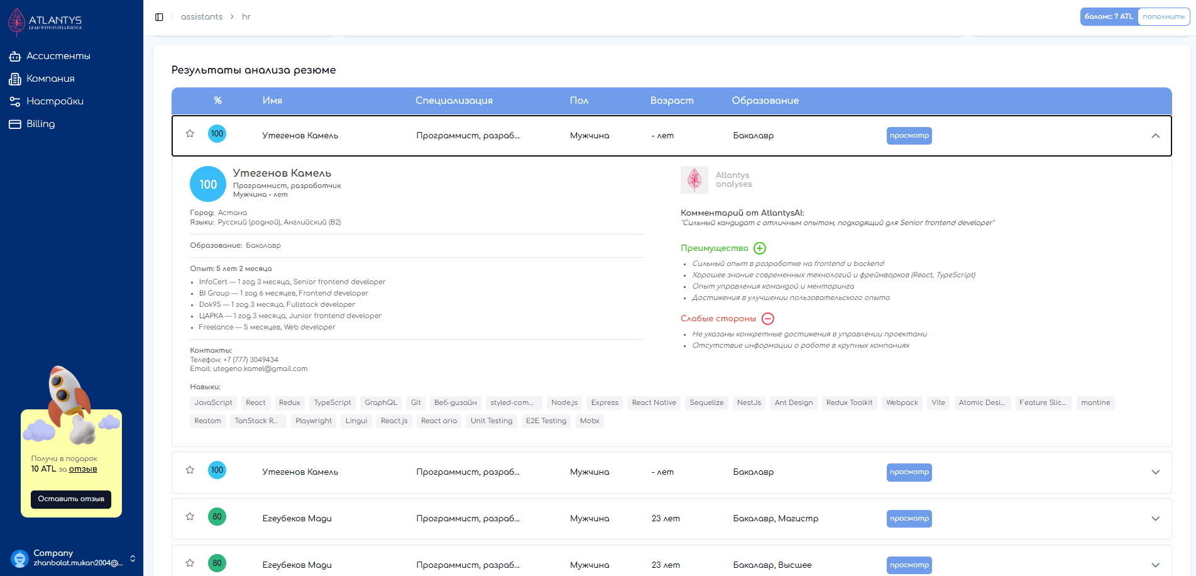Screen dimensions: 1196x576
Task: Click the Playwright skill tag
Action: pos(314,421)
